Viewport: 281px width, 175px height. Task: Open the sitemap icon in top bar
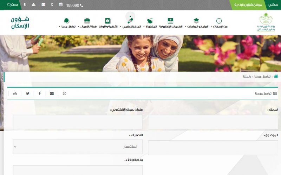point(34,5)
